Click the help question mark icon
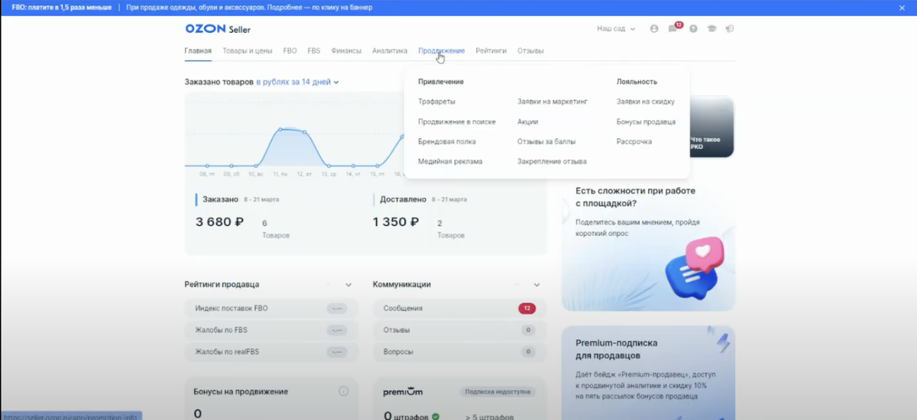917x420 pixels. click(693, 28)
